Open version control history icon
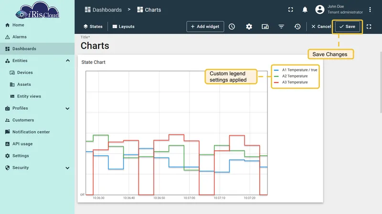The image size is (382, 214). click(297, 27)
